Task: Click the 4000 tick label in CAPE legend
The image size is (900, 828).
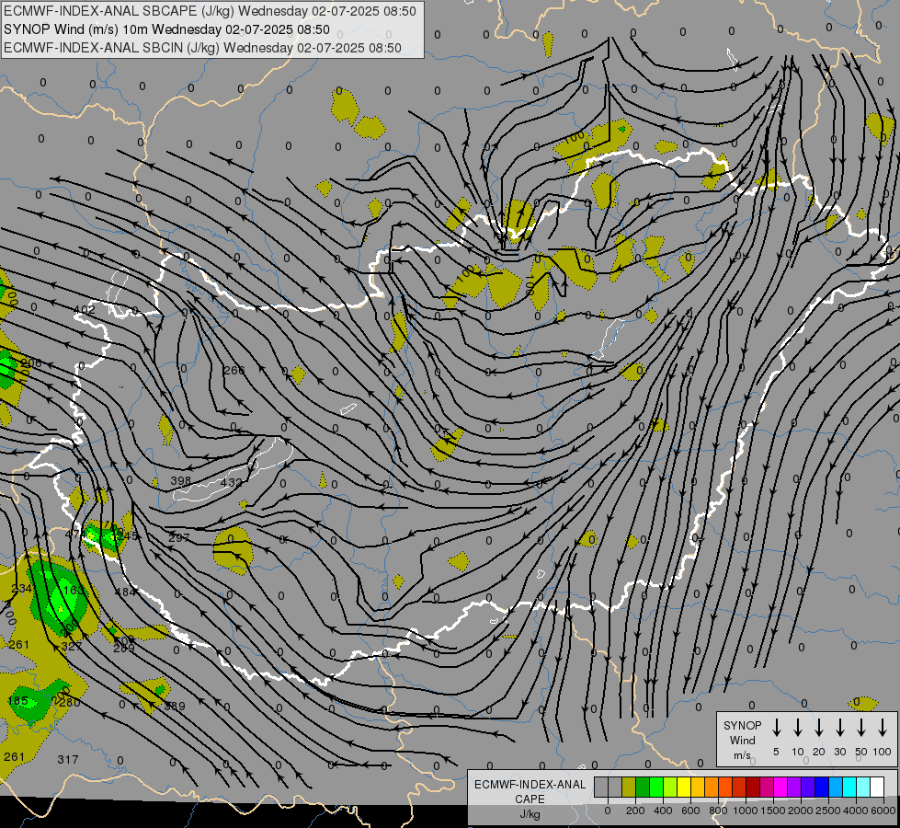Action: [x=856, y=811]
